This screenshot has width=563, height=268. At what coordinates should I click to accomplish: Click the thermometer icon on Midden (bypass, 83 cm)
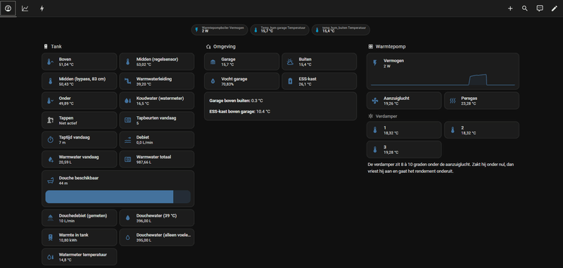point(50,81)
